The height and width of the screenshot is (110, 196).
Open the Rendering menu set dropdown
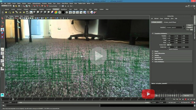(x=6, y=6)
